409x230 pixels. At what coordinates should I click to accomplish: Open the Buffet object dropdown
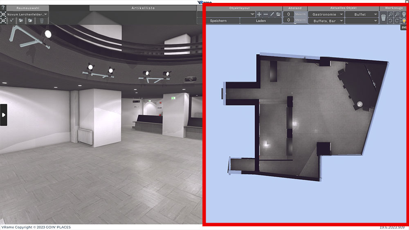tap(362, 14)
